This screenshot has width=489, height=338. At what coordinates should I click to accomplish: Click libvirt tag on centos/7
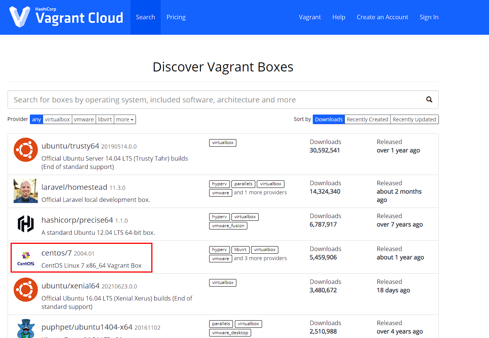click(240, 250)
